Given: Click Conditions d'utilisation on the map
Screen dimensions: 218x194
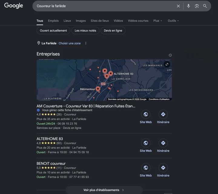Looking at the screenshot, I should [159, 99].
